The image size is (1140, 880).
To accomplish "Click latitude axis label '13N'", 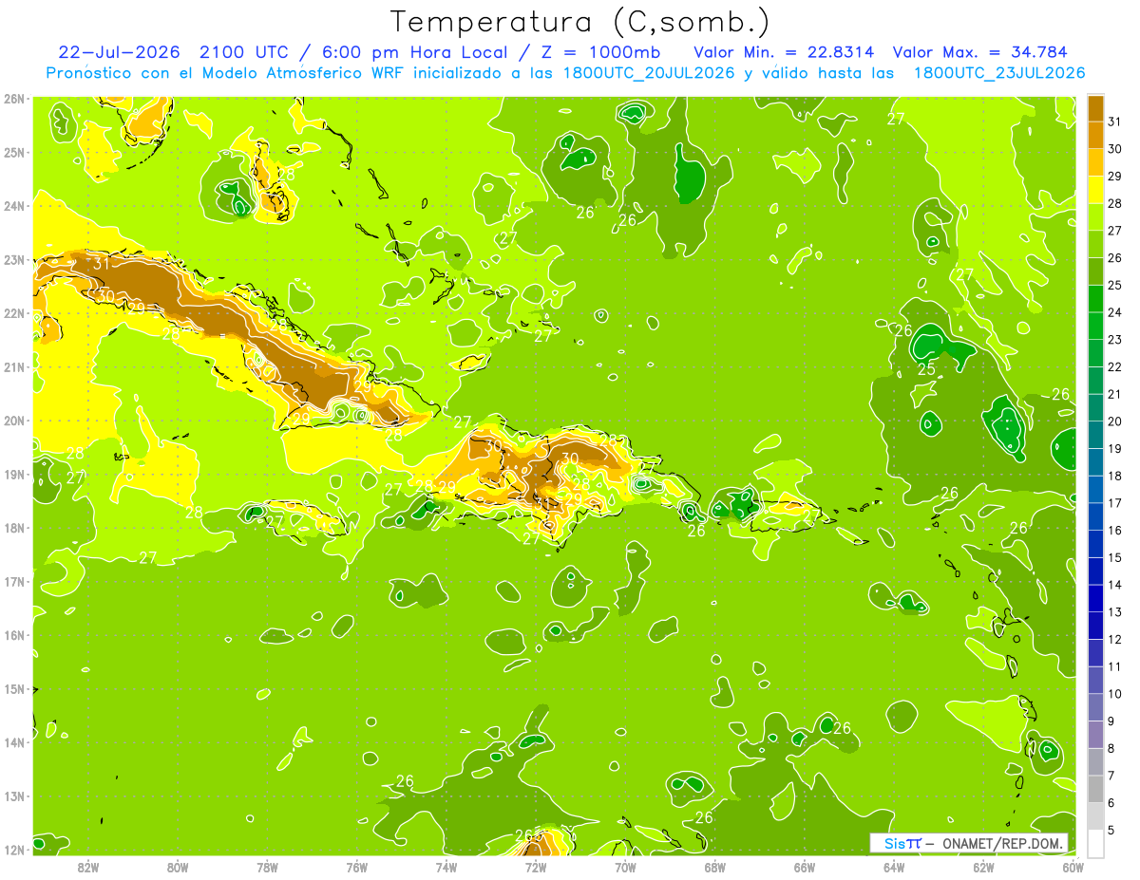I will (14, 796).
